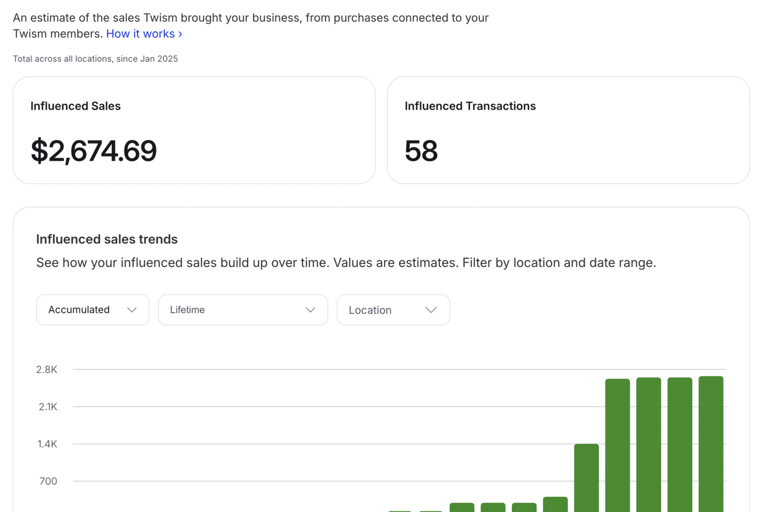
Task: Expand the Lifetime date range dropdown
Action: [243, 310]
